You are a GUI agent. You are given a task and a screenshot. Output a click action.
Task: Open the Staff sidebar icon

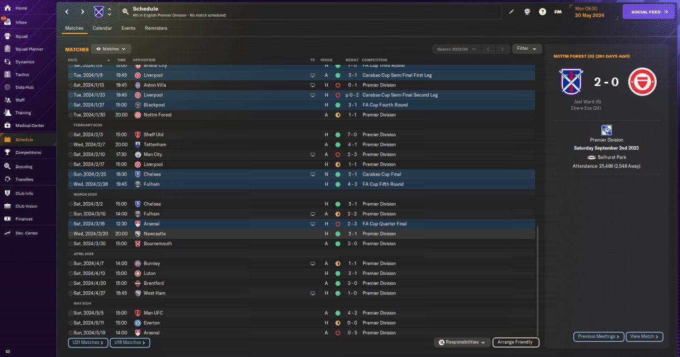point(7,100)
